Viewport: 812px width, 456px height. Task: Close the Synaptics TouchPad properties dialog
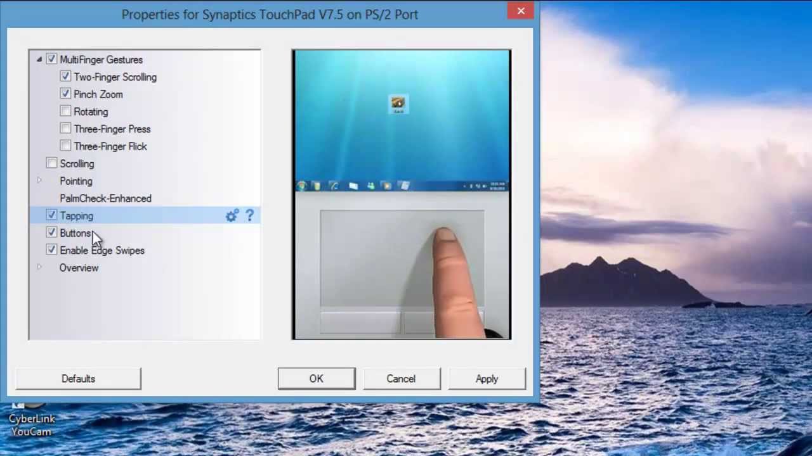[521, 11]
